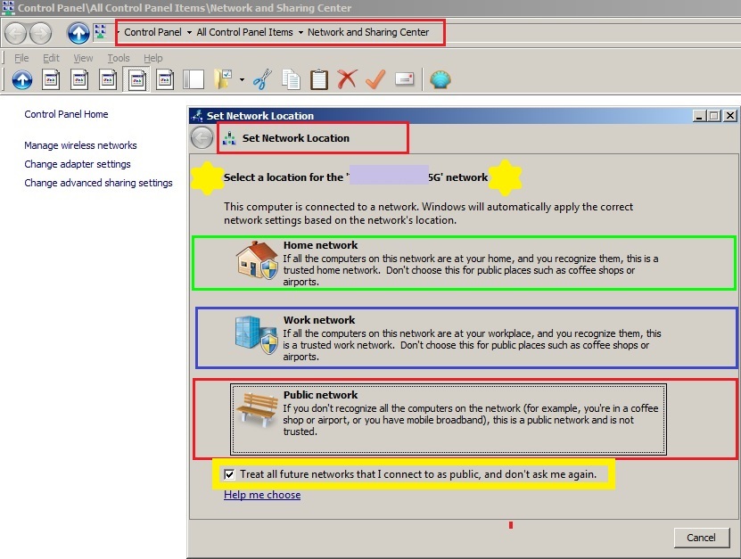This screenshot has width=741, height=559.
Task: Open the View menu
Action: coord(83,58)
